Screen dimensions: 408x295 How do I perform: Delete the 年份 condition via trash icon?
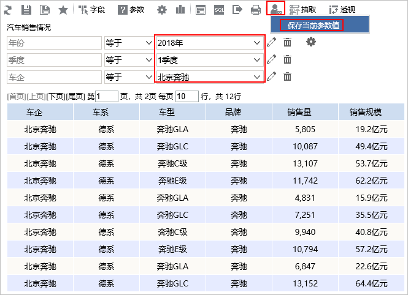click(x=287, y=42)
